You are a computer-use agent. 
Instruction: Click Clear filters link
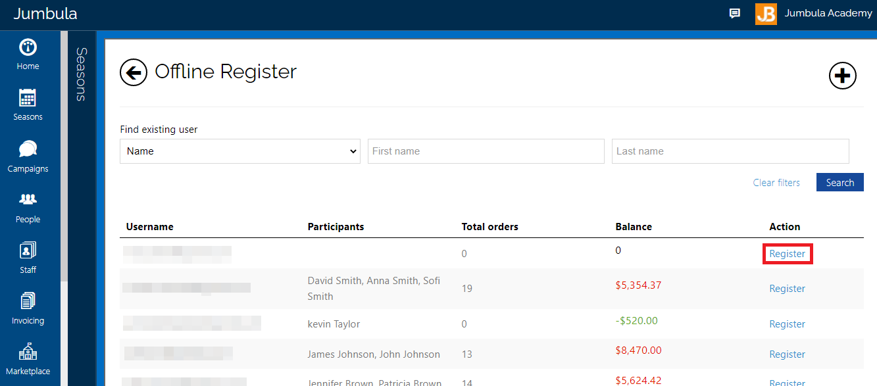(x=776, y=183)
